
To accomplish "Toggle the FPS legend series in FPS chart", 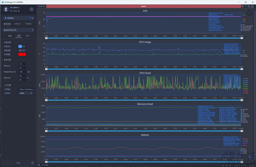I will pyautogui.click(x=242, y=25).
